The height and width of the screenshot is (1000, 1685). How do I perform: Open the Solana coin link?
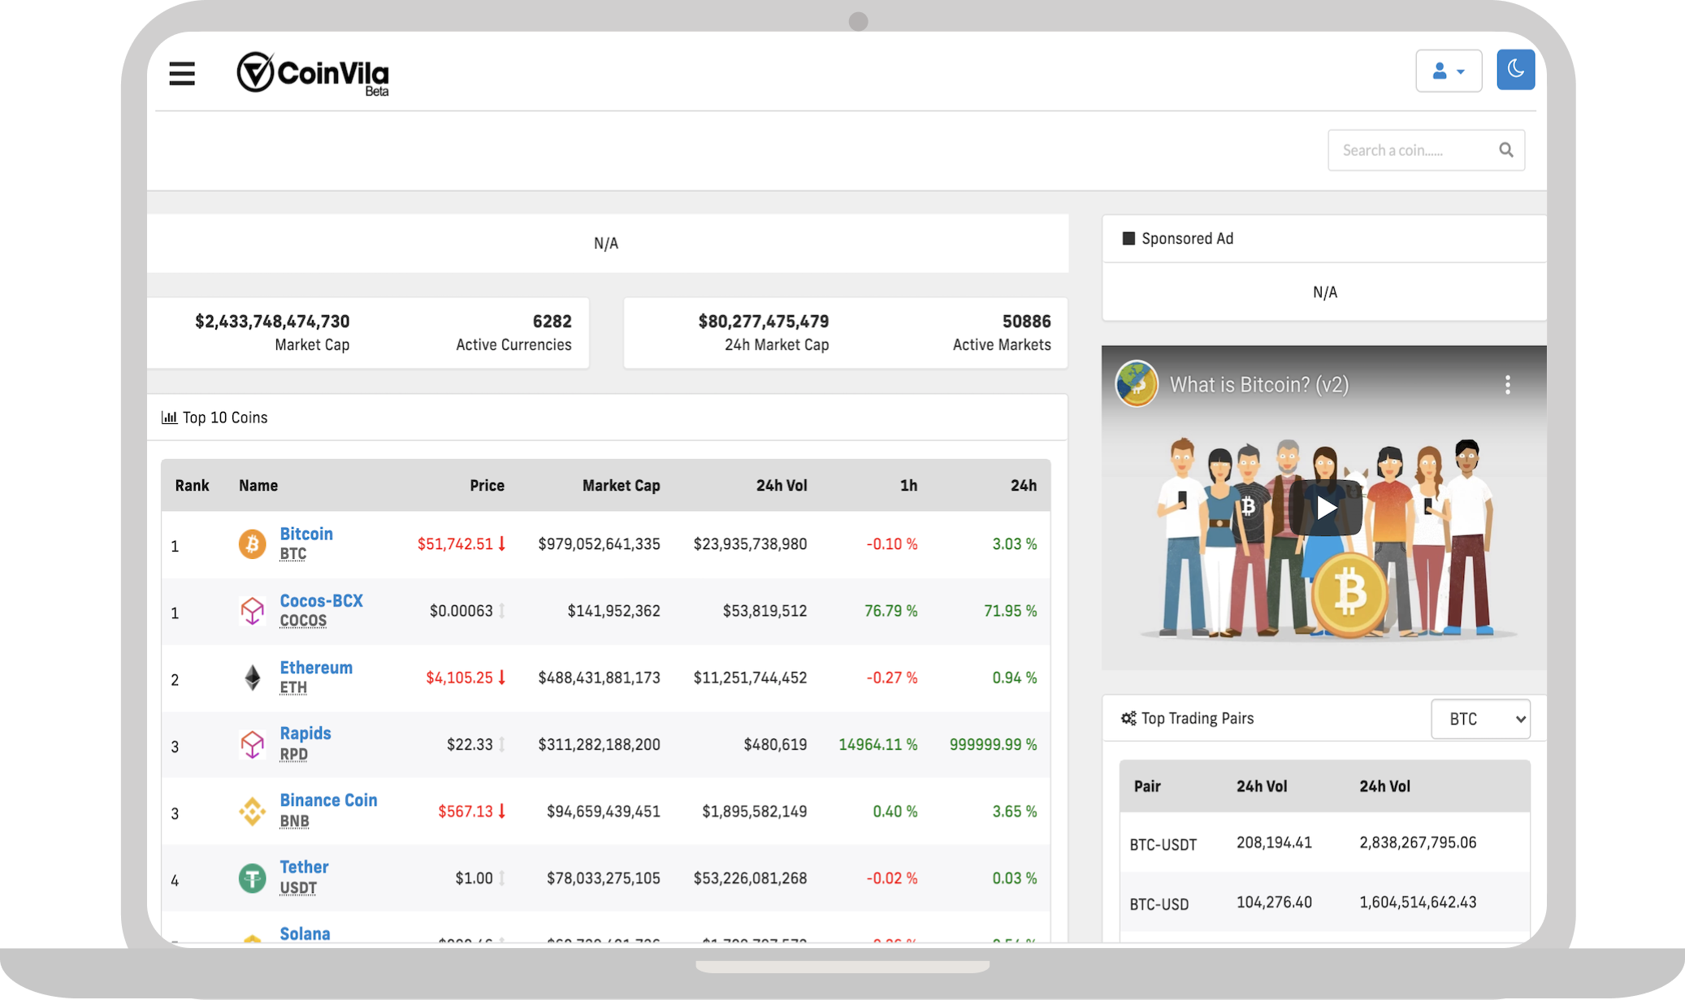305,933
